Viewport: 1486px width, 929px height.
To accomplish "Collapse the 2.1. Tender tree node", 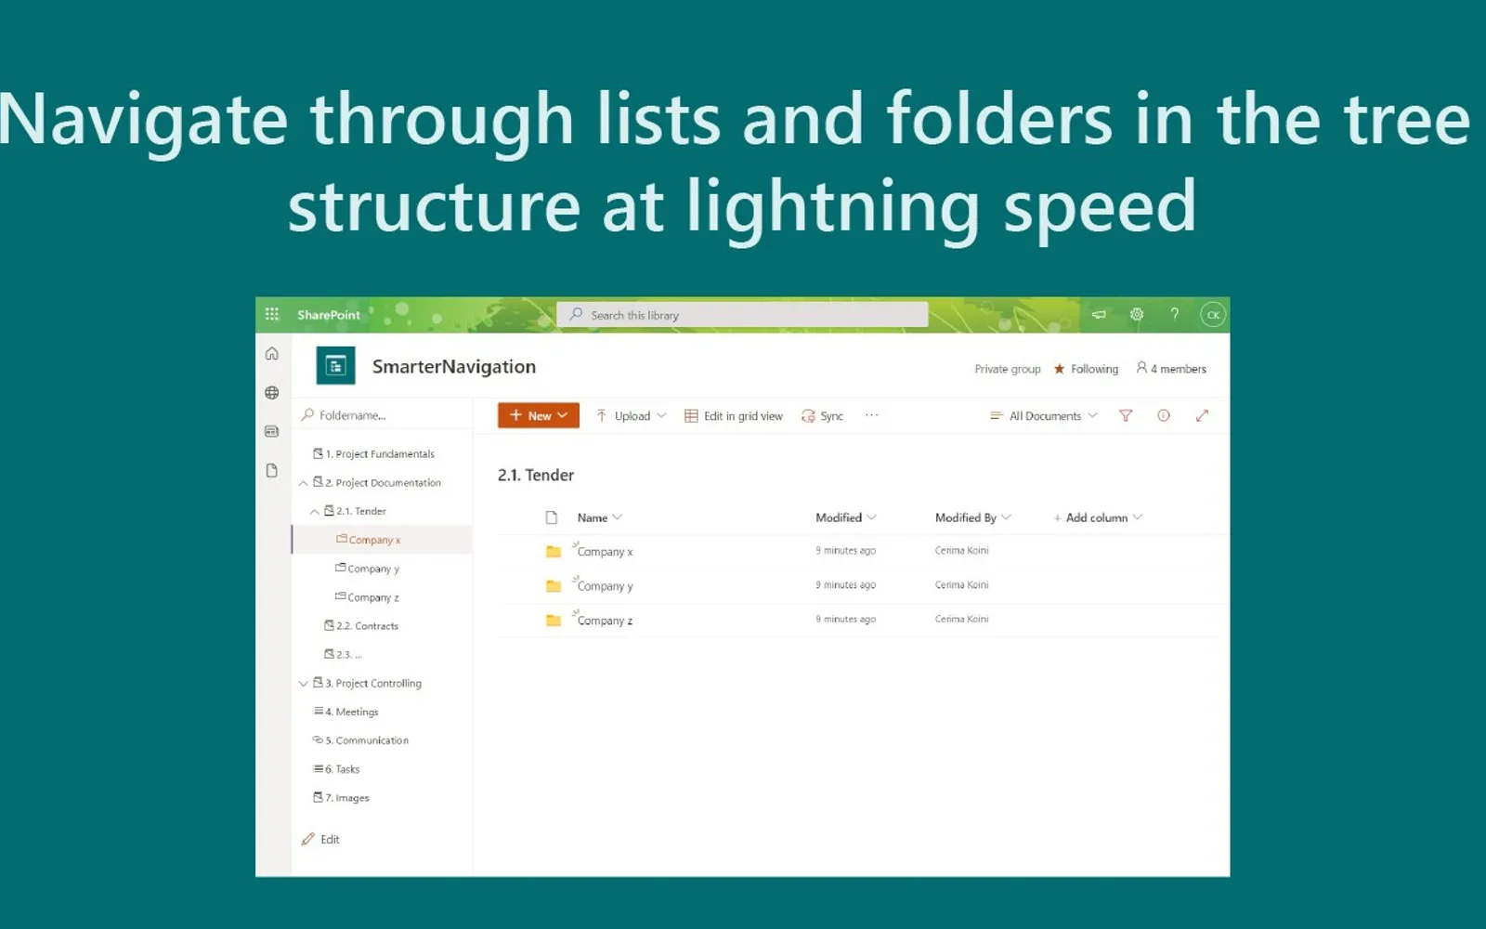I will click(314, 512).
